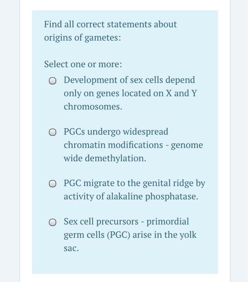Click the 'wide demethylation.' line of second answer
248x282 pixels.
pos(105,158)
